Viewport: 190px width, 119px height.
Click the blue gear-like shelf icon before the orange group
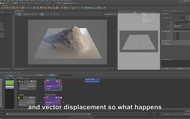35,8
